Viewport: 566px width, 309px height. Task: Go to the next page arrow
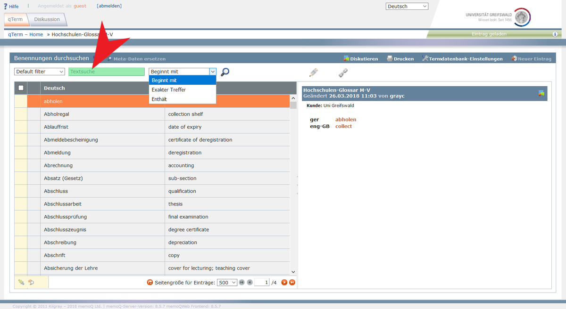[284, 283]
